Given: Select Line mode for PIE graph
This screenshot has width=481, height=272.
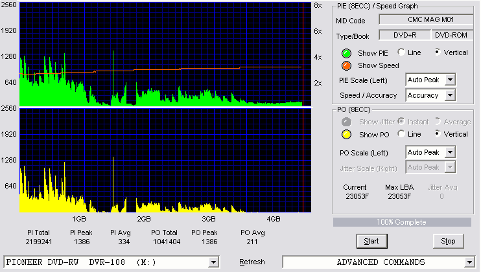Looking at the screenshot, I should coord(401,52).
